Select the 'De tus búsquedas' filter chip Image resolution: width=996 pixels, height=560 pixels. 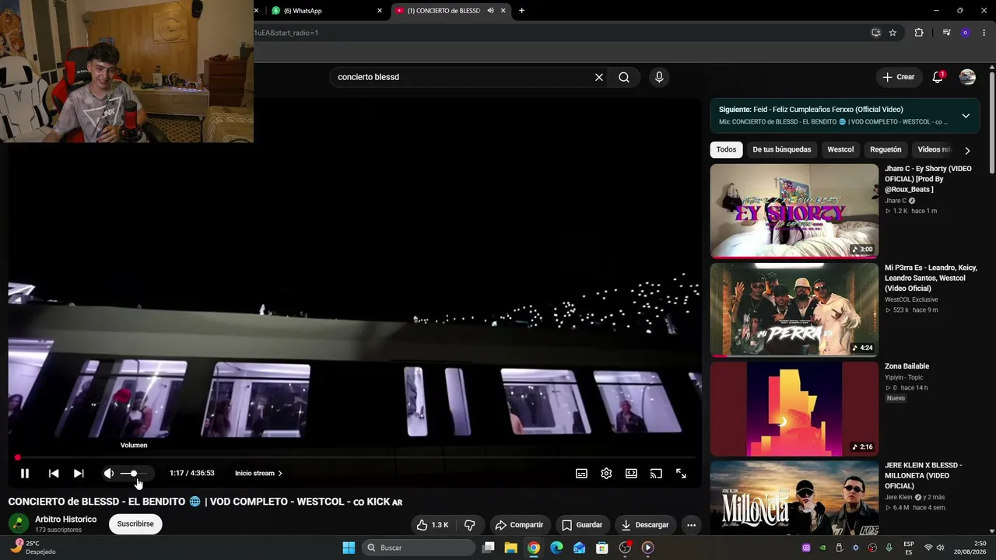pyautogui.click(x=781, y=149)
